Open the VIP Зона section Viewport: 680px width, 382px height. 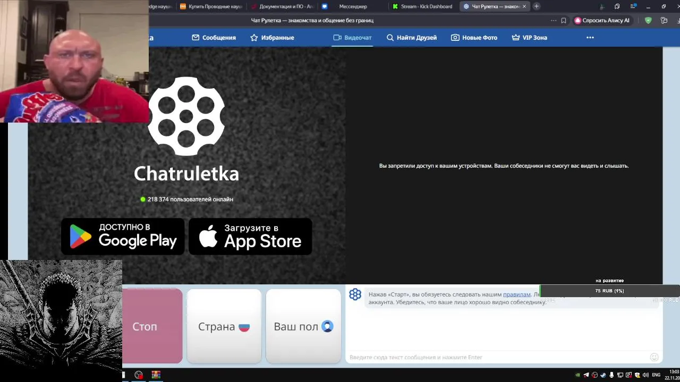click(x=530, y=38)
